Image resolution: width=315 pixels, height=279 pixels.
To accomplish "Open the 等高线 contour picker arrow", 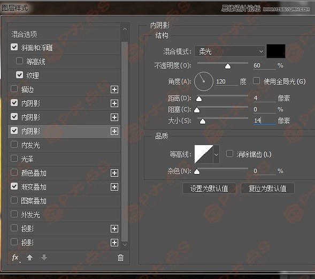I will click(216, 154).
